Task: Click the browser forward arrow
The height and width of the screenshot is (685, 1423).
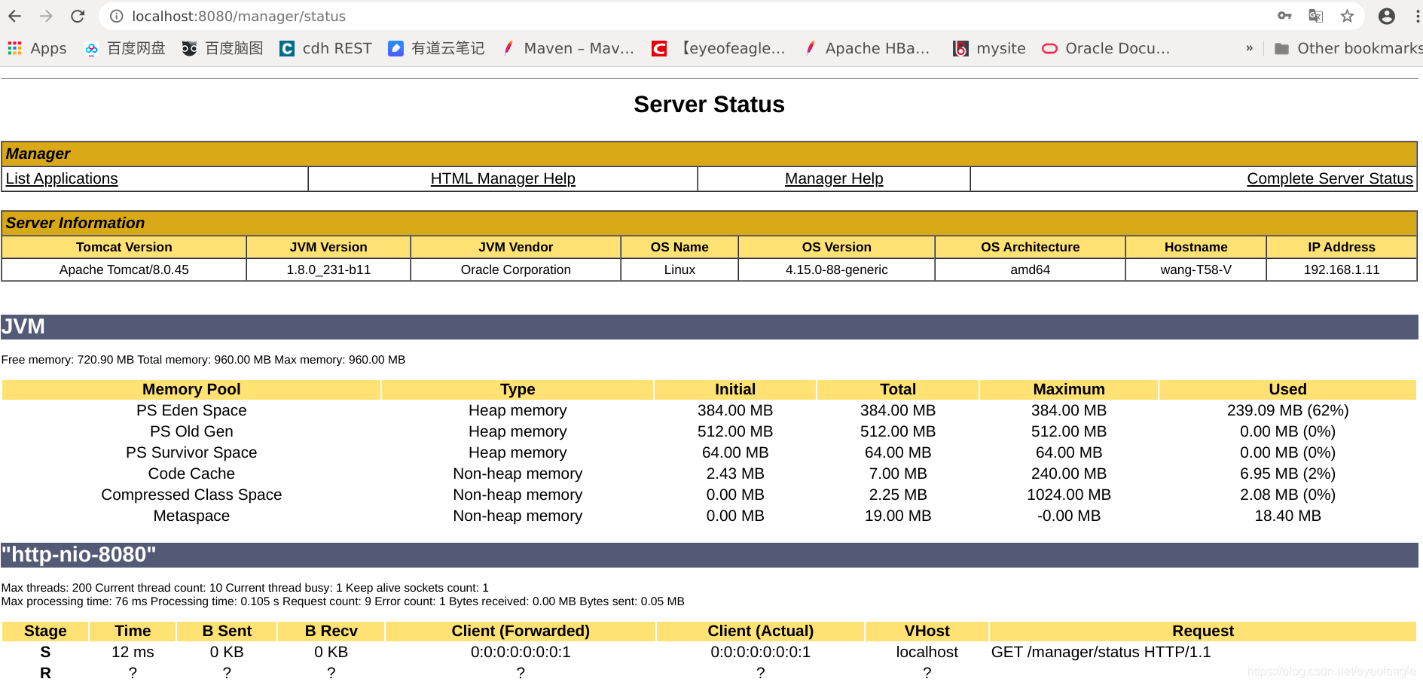Action: [x=46, y=16]
